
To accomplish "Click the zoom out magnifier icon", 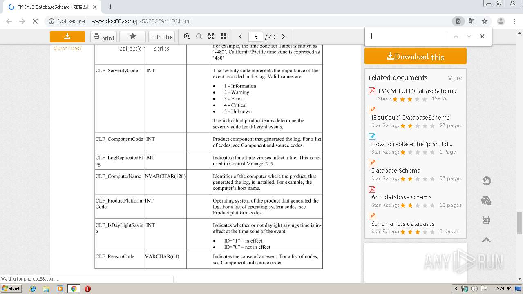I will [x=199, y=36].
